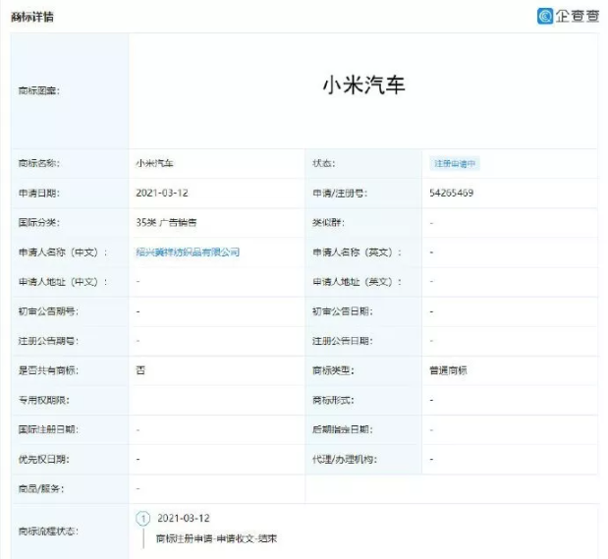Click the 2021-03-12 date in process timeline
The height and width of the screenshot is (559, 608).
click(x=184, y=518)
